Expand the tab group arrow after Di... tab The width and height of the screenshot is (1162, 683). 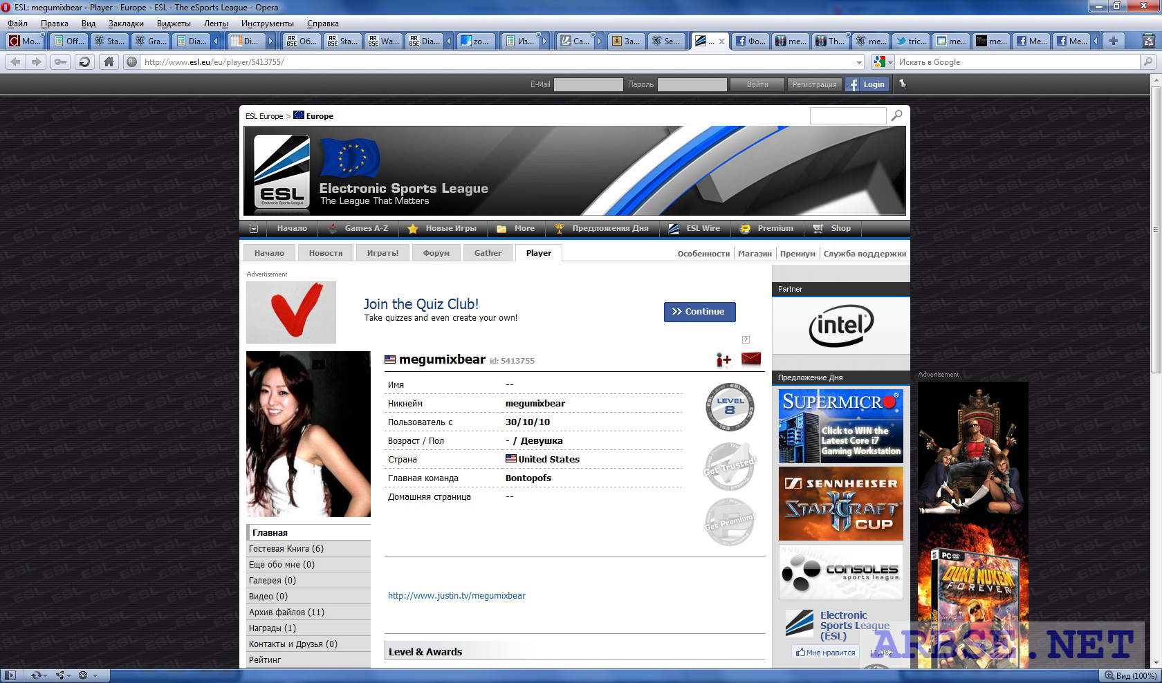(x=270, y=41)
